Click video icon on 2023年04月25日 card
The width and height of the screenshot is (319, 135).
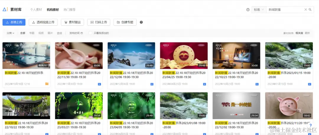click(x=204, y=84)
